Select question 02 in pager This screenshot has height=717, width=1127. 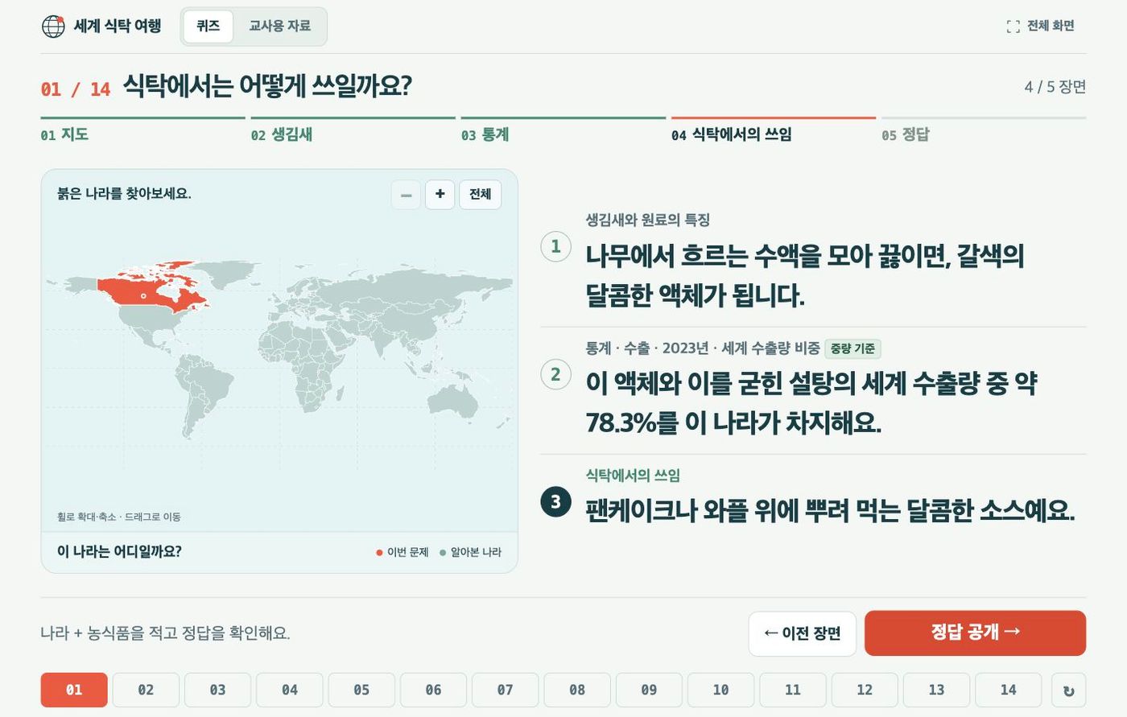[x=146, y=690]
